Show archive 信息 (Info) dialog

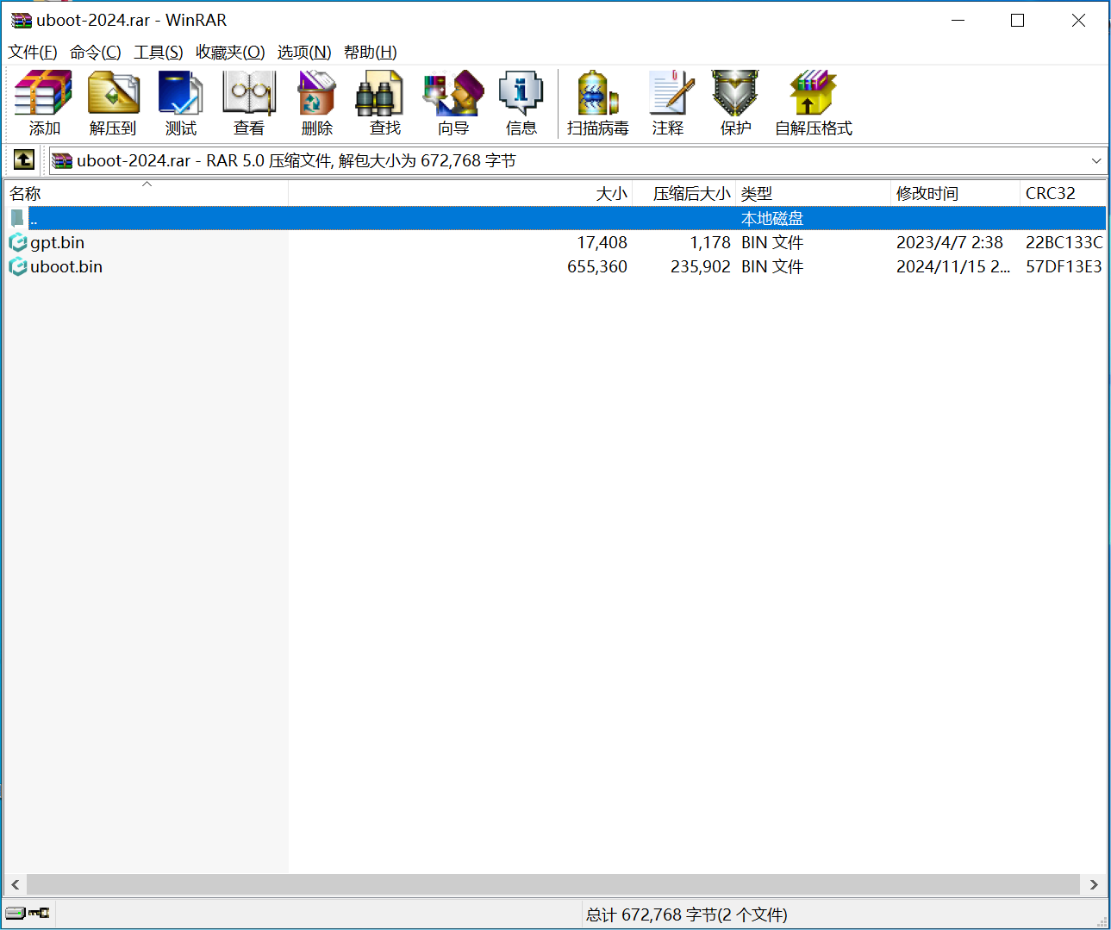coord(521,103)
